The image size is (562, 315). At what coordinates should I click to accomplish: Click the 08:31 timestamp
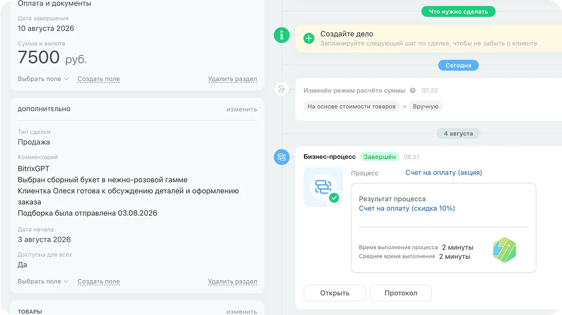(411, 157)
